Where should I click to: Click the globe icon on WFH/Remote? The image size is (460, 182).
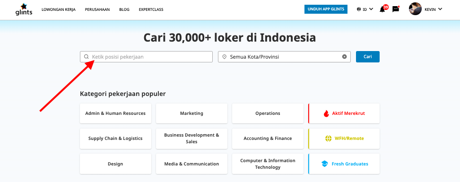[x=328, y=138]
